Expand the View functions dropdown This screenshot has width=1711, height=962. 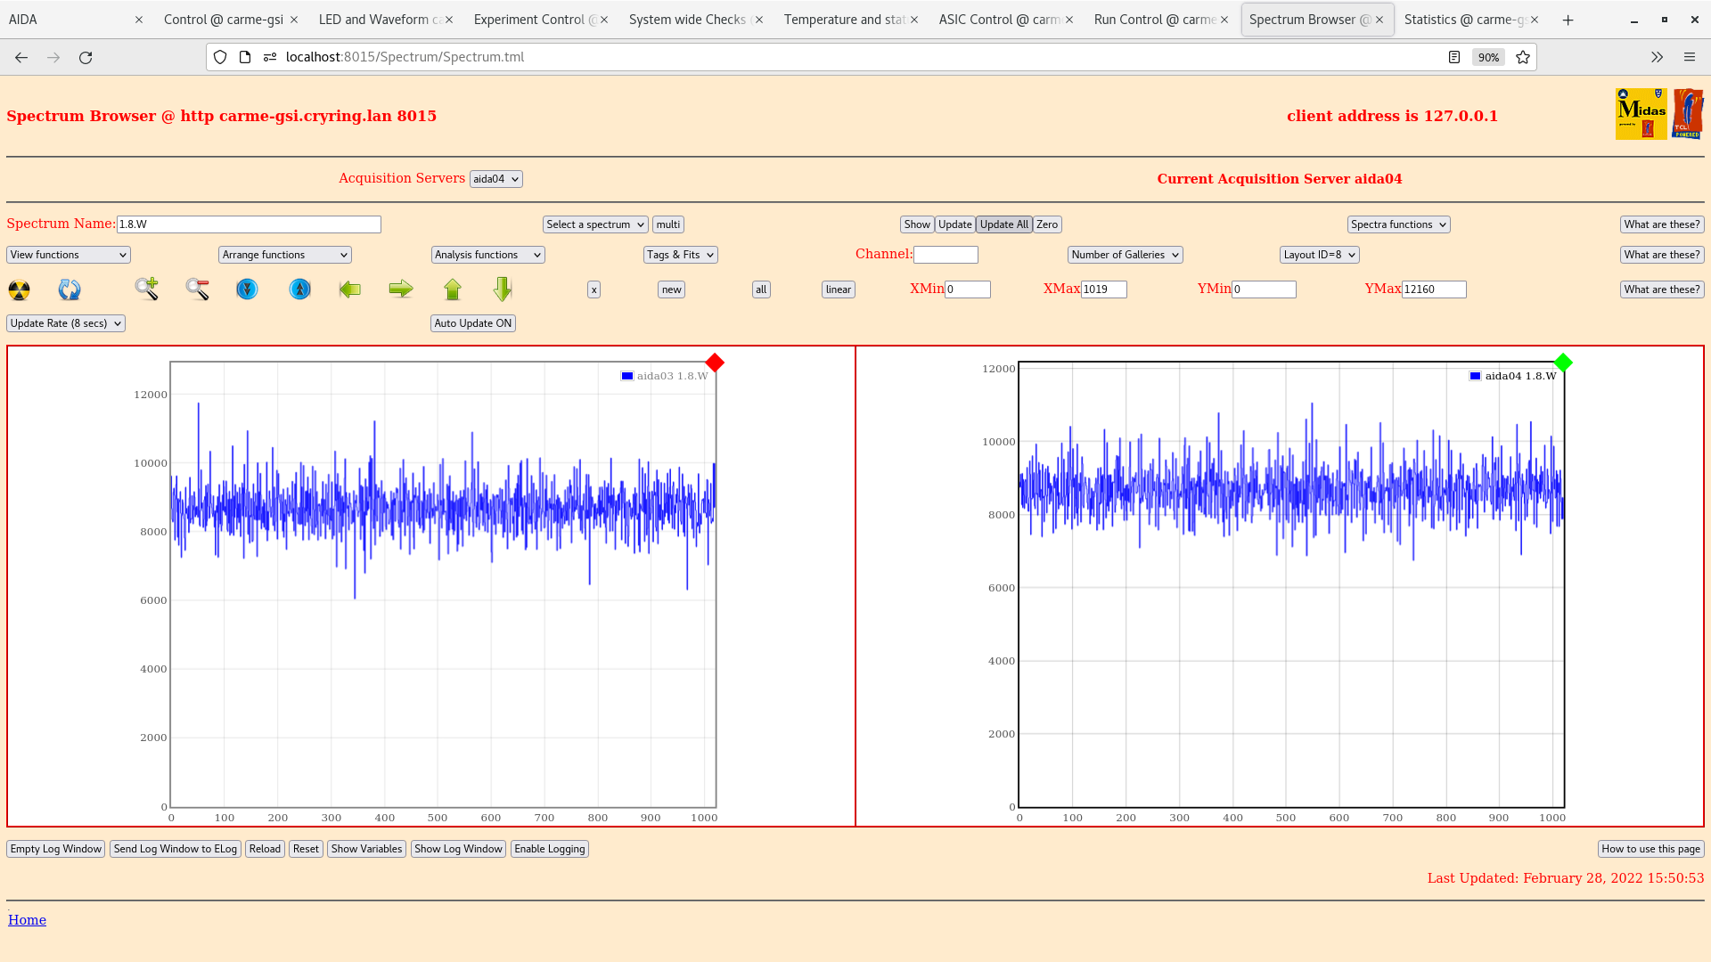point(69,255)
